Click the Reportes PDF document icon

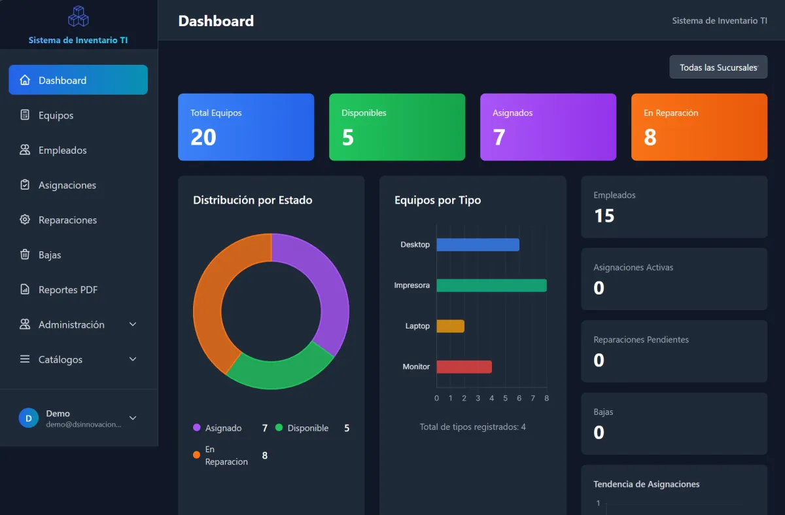click(x=25, y=289)
